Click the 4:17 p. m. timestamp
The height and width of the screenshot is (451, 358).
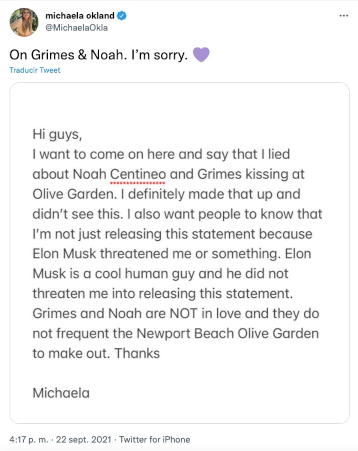coord(29,439)
